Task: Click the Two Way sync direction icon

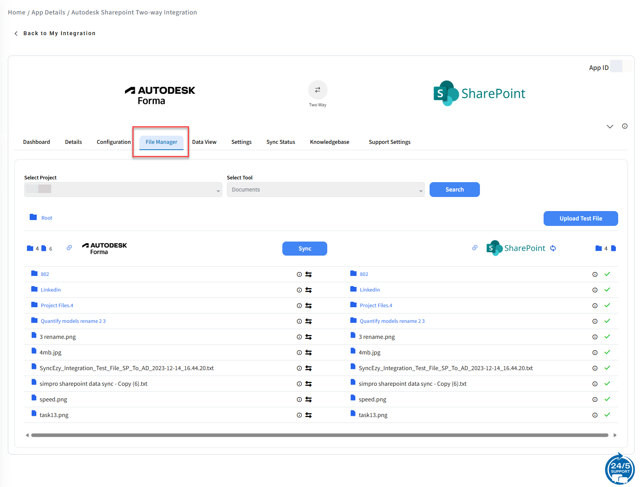Action: (x=317, y=90)
